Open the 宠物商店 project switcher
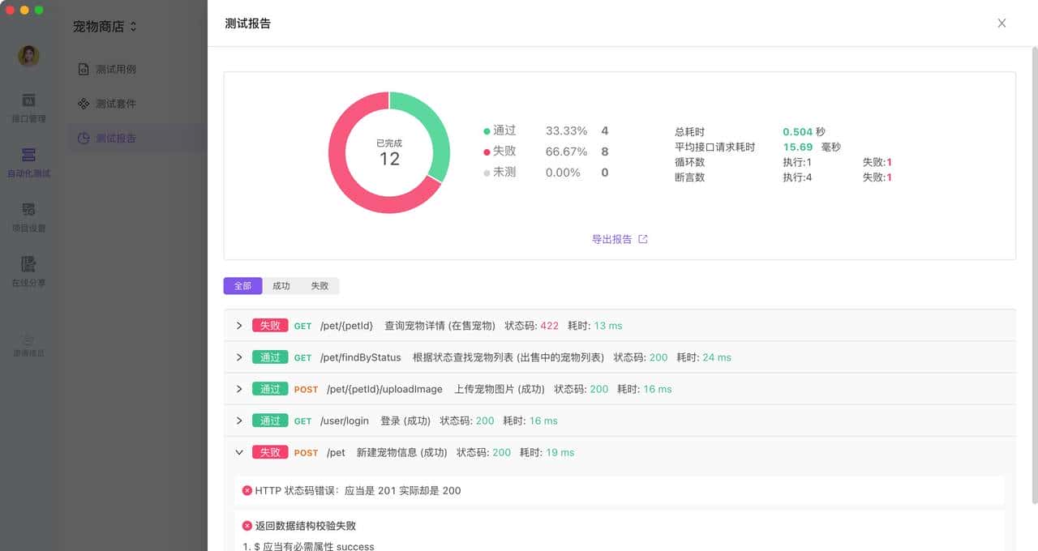1038x551 pixels. tap(105, 26)
